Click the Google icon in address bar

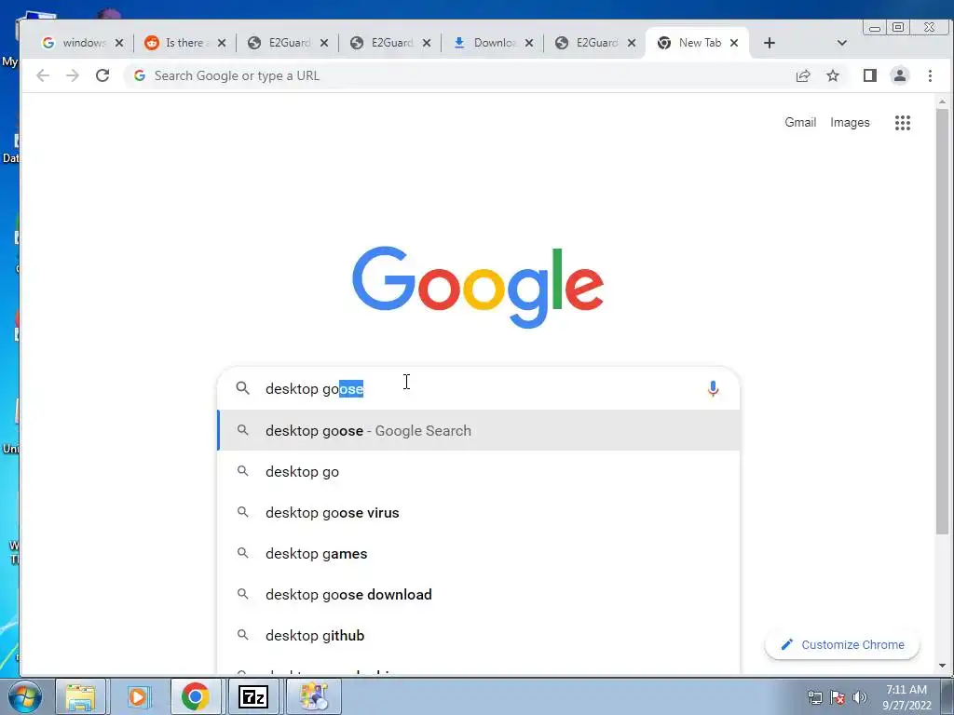(x=140, y=75)
